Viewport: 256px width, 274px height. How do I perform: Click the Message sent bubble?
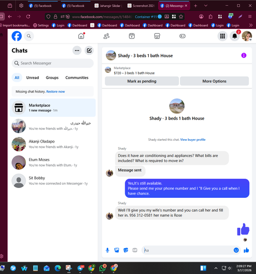pos(130,170)
